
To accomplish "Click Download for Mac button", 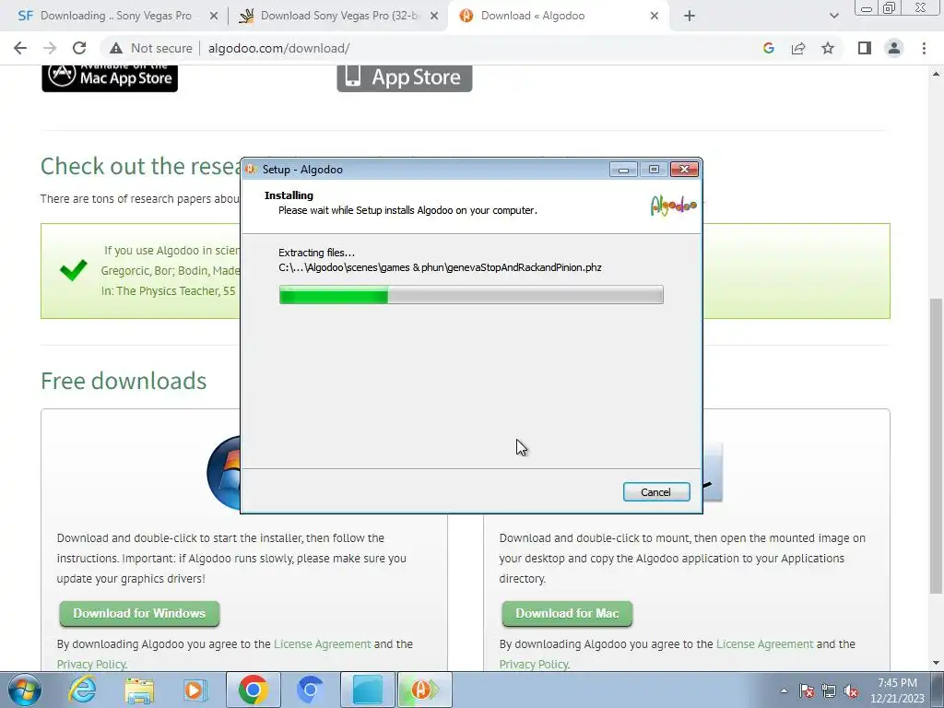I will tap(567, 613).
